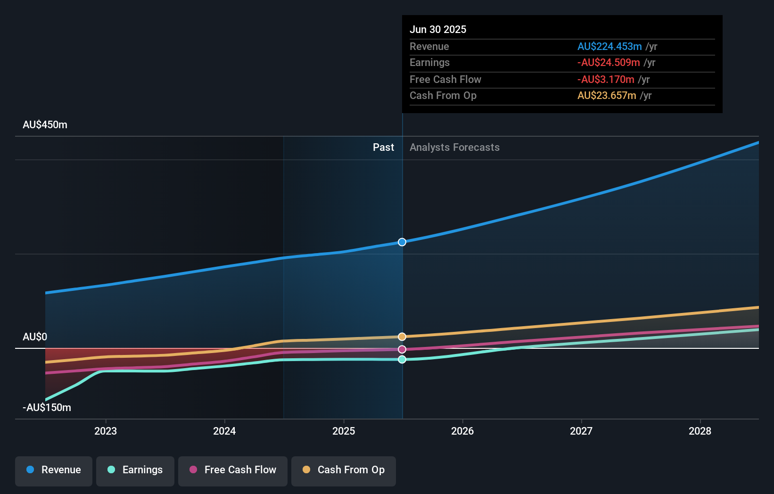774x494 pixels.
Task: Select the blue Revenue data point marker
Action: [402, 242]
